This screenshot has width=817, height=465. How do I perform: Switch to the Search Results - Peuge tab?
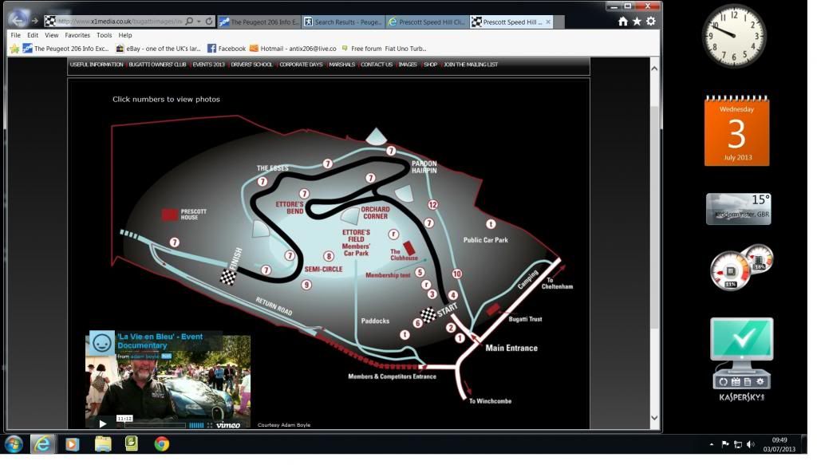[x=343, y=22]
